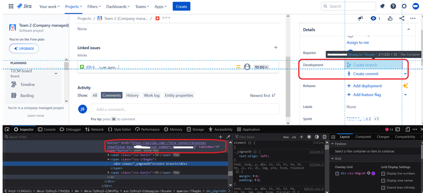This screenshot has width=423, height=193.
Task: Click the Timeline icon in sidebar
Action: click(x=14, y=84)
